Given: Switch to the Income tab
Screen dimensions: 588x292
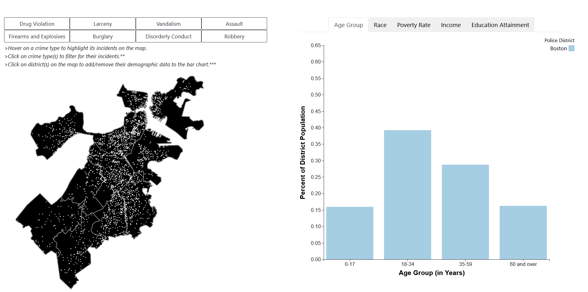Looking at the screenshot, I should click(x=451, y=25).
